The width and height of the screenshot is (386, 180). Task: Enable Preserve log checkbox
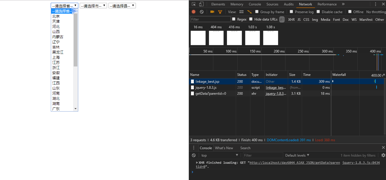291,12
